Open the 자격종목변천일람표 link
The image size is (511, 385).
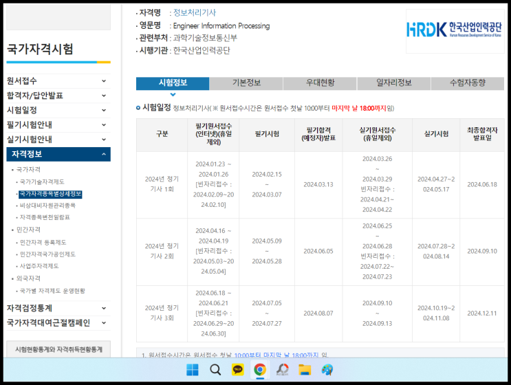point(45,217)
